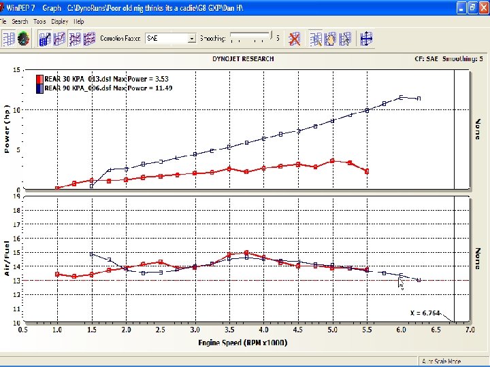The height and width of the screenshot is (367, 490).
Task: Open the round gauge display icon
Action: click(x=23, y=39)
